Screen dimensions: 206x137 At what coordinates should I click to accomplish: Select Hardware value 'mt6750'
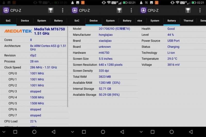[x=104, y=53]
